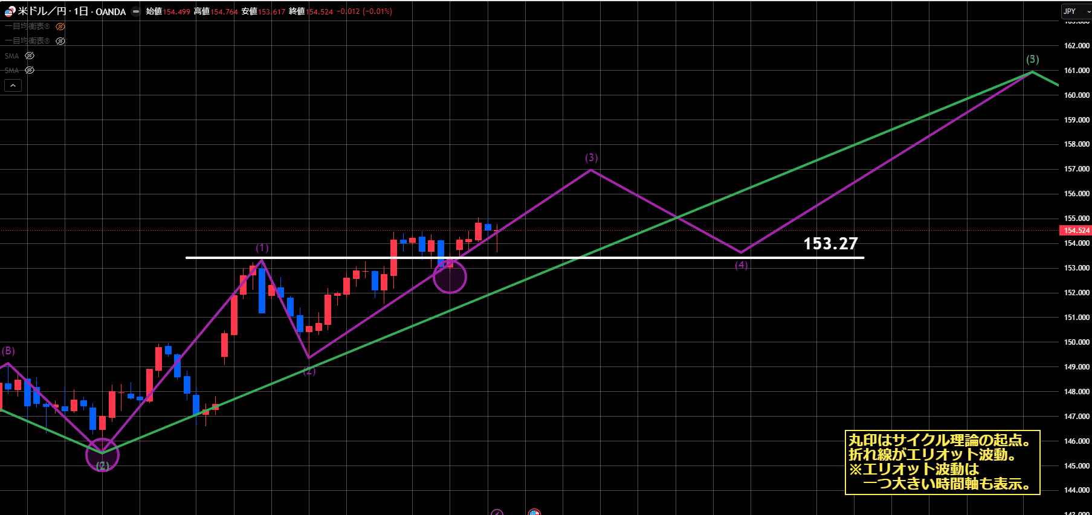Select the yellow Japanese text annotation box
The width and height of the screenshot is (1092, 515).
[x=942, y=462]
